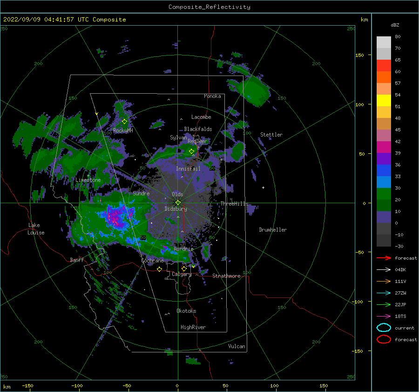Click the Cochrane label

[x=152, y=261]
